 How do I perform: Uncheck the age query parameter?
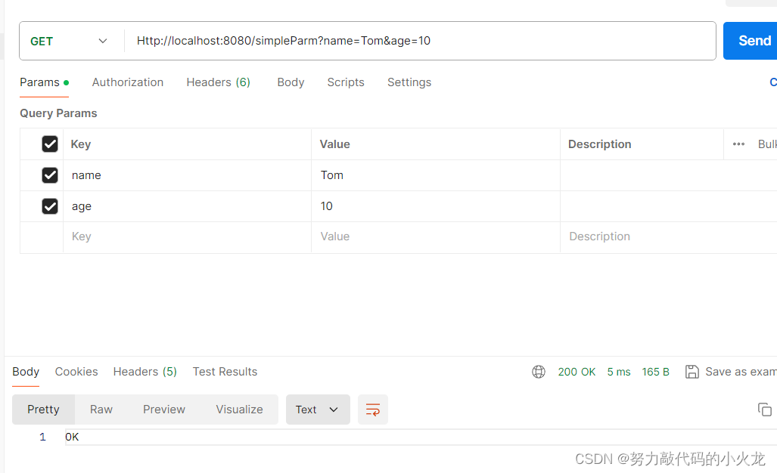coord(49,206)
